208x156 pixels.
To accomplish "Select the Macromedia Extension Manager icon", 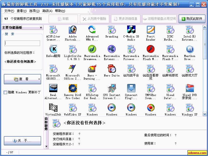I will click(112, 49).
